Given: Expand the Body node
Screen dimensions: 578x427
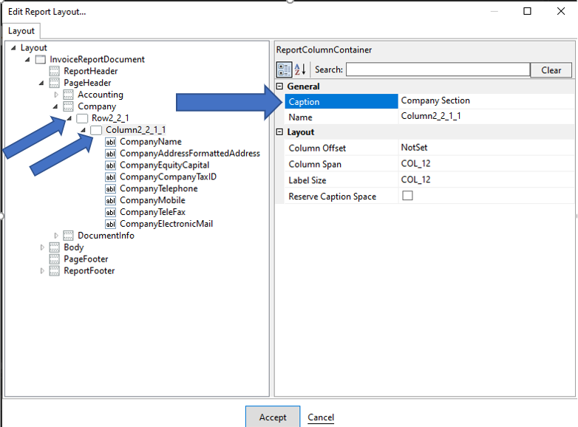Looking at the screenshot, I should pyautogui.click(x=42, y=247).
